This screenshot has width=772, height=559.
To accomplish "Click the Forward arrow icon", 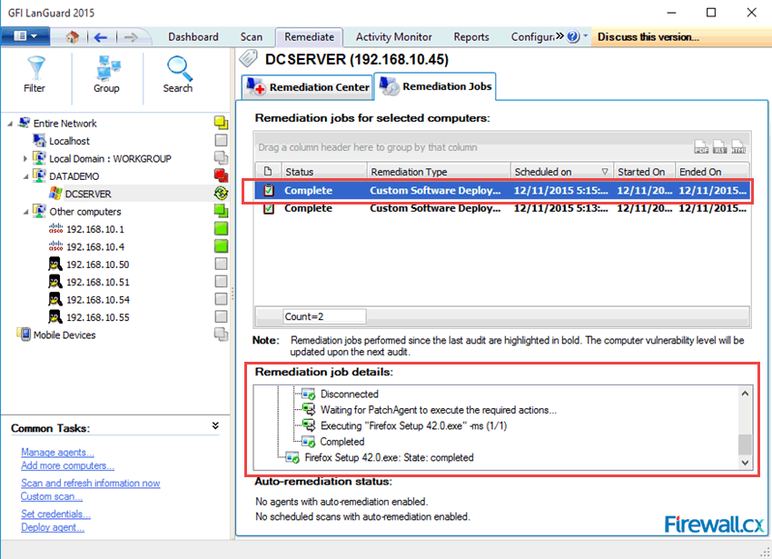I will (131, 37).
